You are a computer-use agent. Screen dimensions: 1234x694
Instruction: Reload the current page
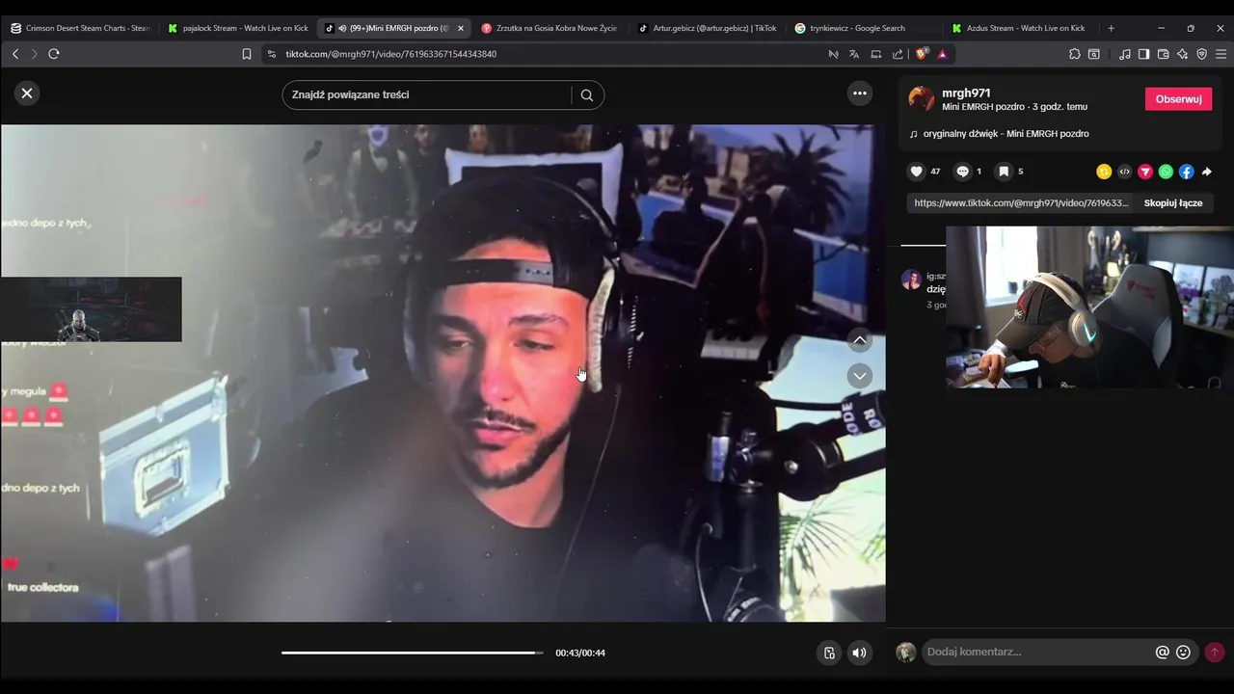pos(54,54)
